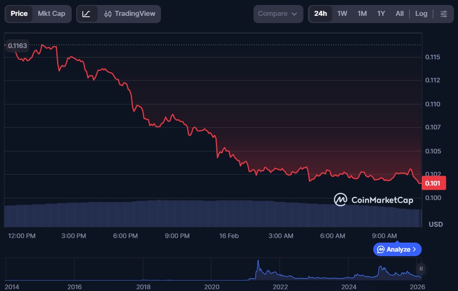Click the pause handle on range navigator
Viewport: 458px width, 291px height.
pyautogui.click(x=421, y=268)
